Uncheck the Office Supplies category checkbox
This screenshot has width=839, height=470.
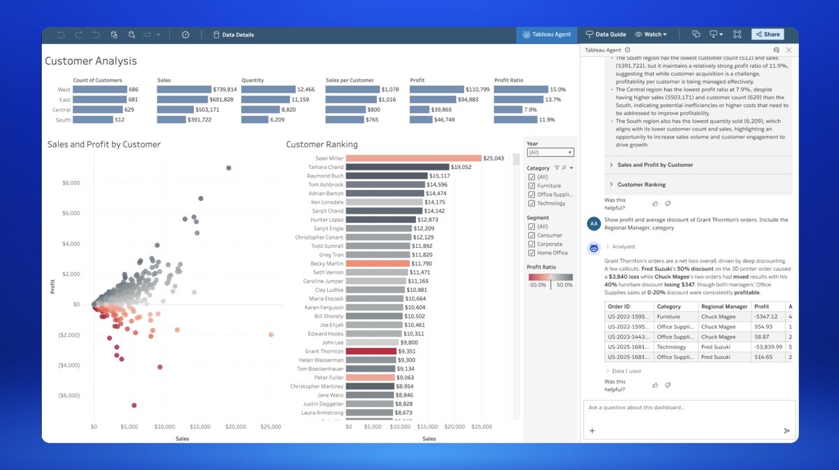531,195
